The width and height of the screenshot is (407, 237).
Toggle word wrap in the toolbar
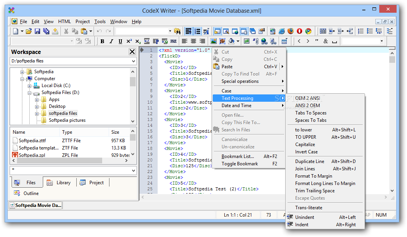[188, 32]
